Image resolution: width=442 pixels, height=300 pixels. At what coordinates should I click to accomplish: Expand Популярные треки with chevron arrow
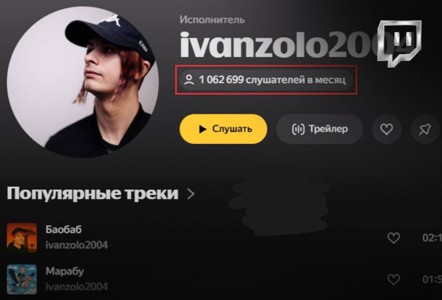pyautogui.click(x=191, y=194)
